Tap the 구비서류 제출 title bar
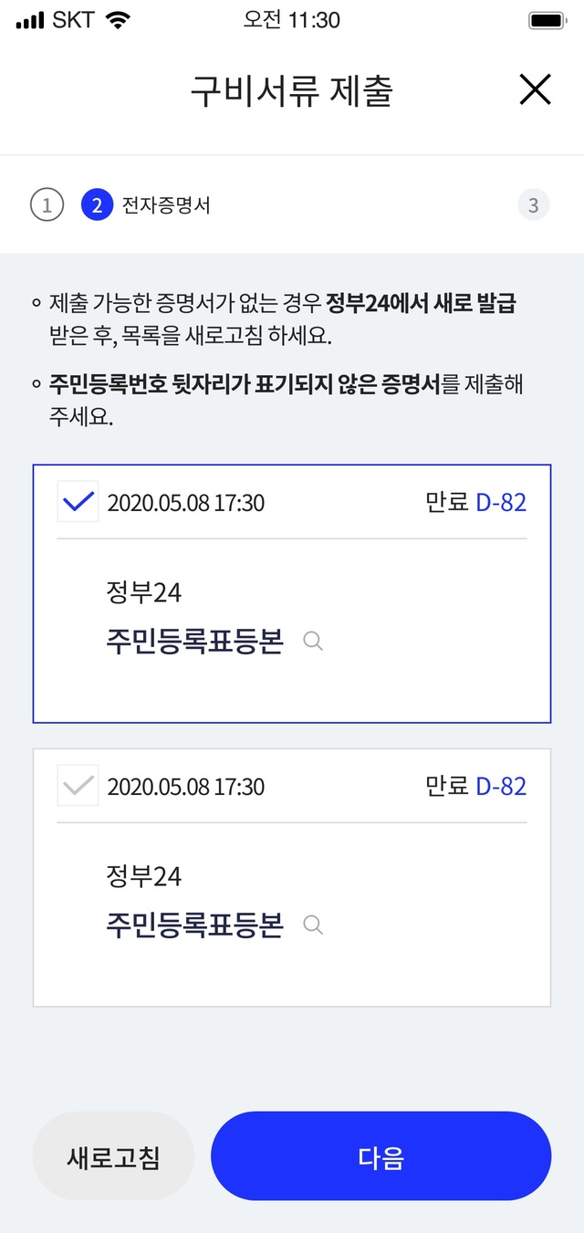This screenshot has height=1233, width=584. coord(292,89)
